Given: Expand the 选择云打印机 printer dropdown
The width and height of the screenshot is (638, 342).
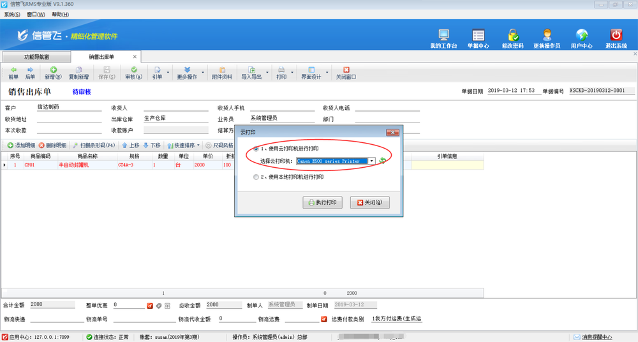Looking at the screenshot, I should tap(371, 161).
